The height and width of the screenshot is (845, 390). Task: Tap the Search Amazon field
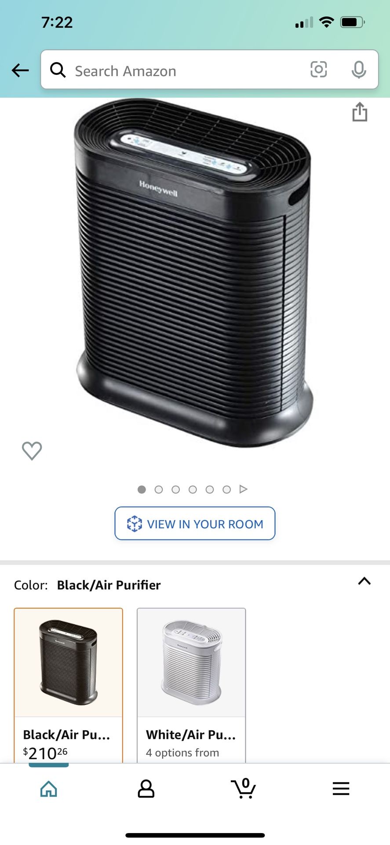[209, 70]
